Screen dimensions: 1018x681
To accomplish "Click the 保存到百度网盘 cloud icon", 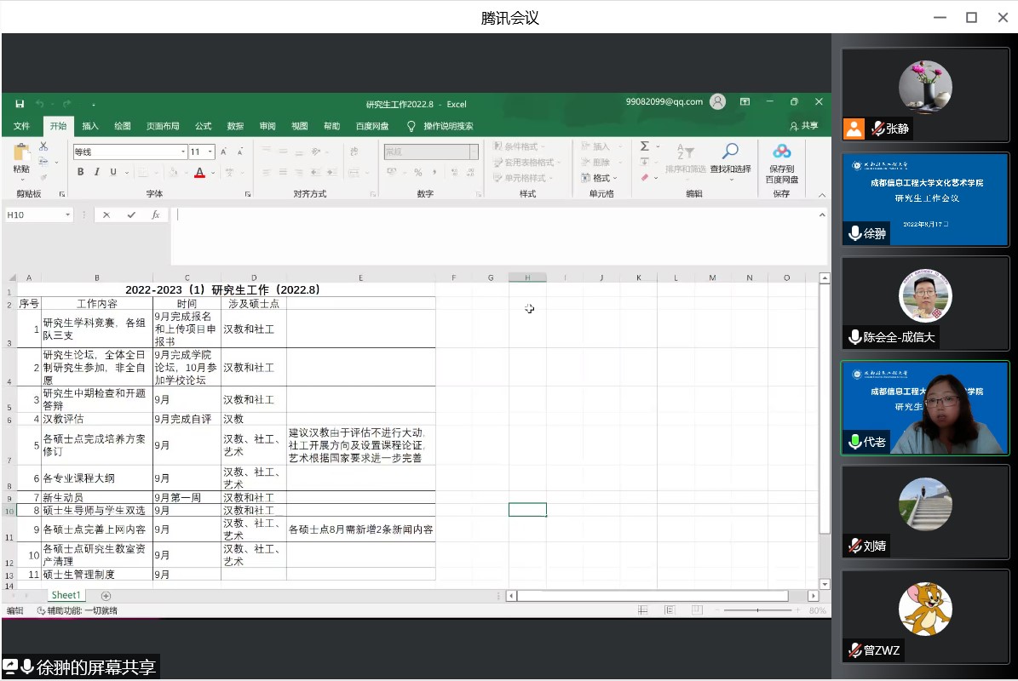I will click(781, 152).
